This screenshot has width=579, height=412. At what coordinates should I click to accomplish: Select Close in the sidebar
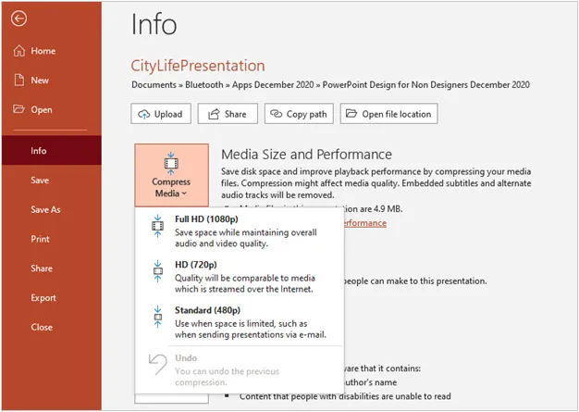pos(52,327)
